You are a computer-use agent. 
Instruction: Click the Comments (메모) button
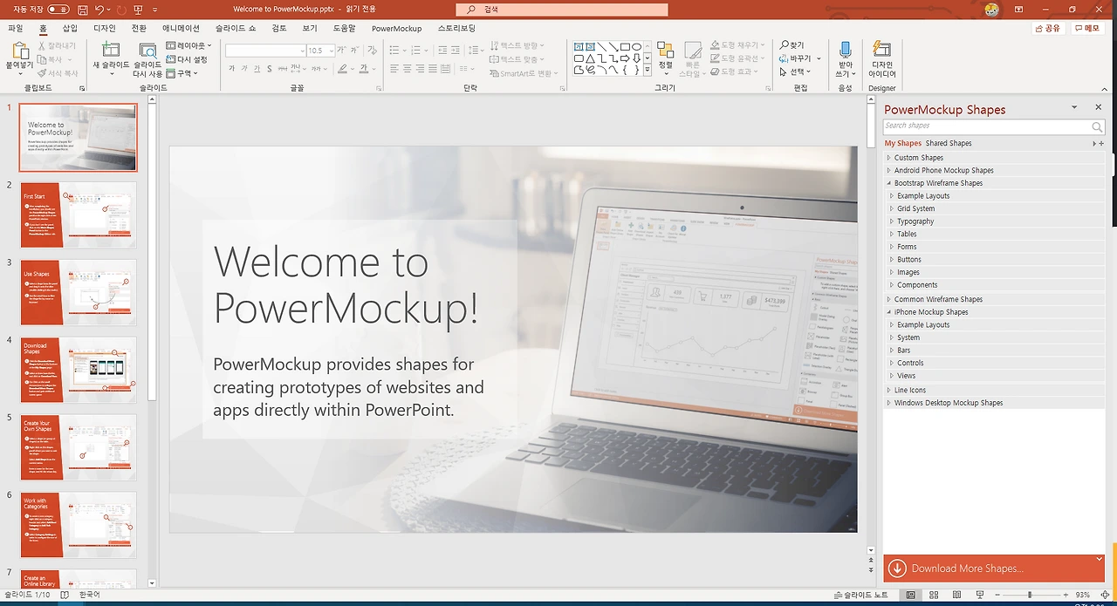1087,28
